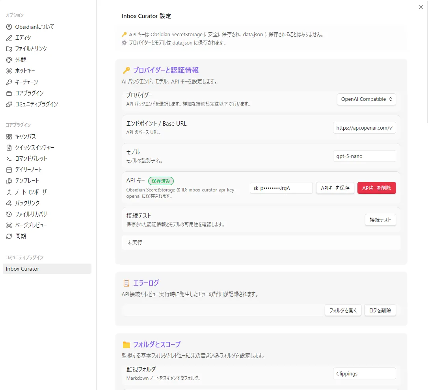
Task: Click the クイックスイッチャー file icon
Action: point(9,148)
